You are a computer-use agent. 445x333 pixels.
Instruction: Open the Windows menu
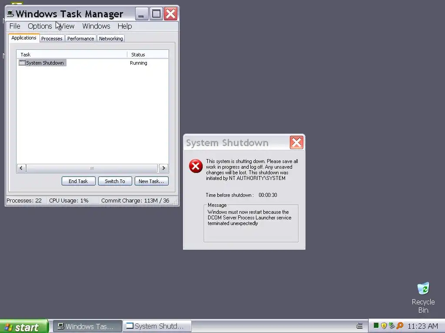coord(96,26)
